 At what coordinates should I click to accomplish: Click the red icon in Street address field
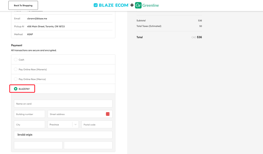point(108,114)
